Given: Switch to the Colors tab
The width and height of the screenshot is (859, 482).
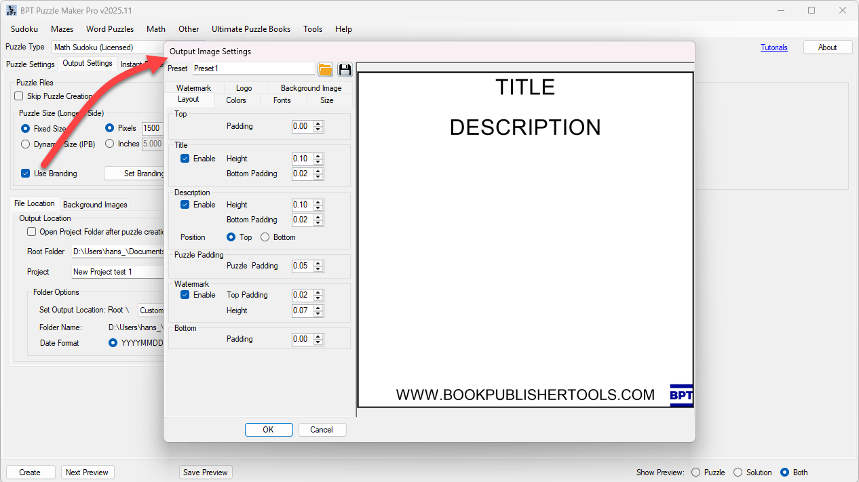Looking at the screenshot, I should 236,100.
